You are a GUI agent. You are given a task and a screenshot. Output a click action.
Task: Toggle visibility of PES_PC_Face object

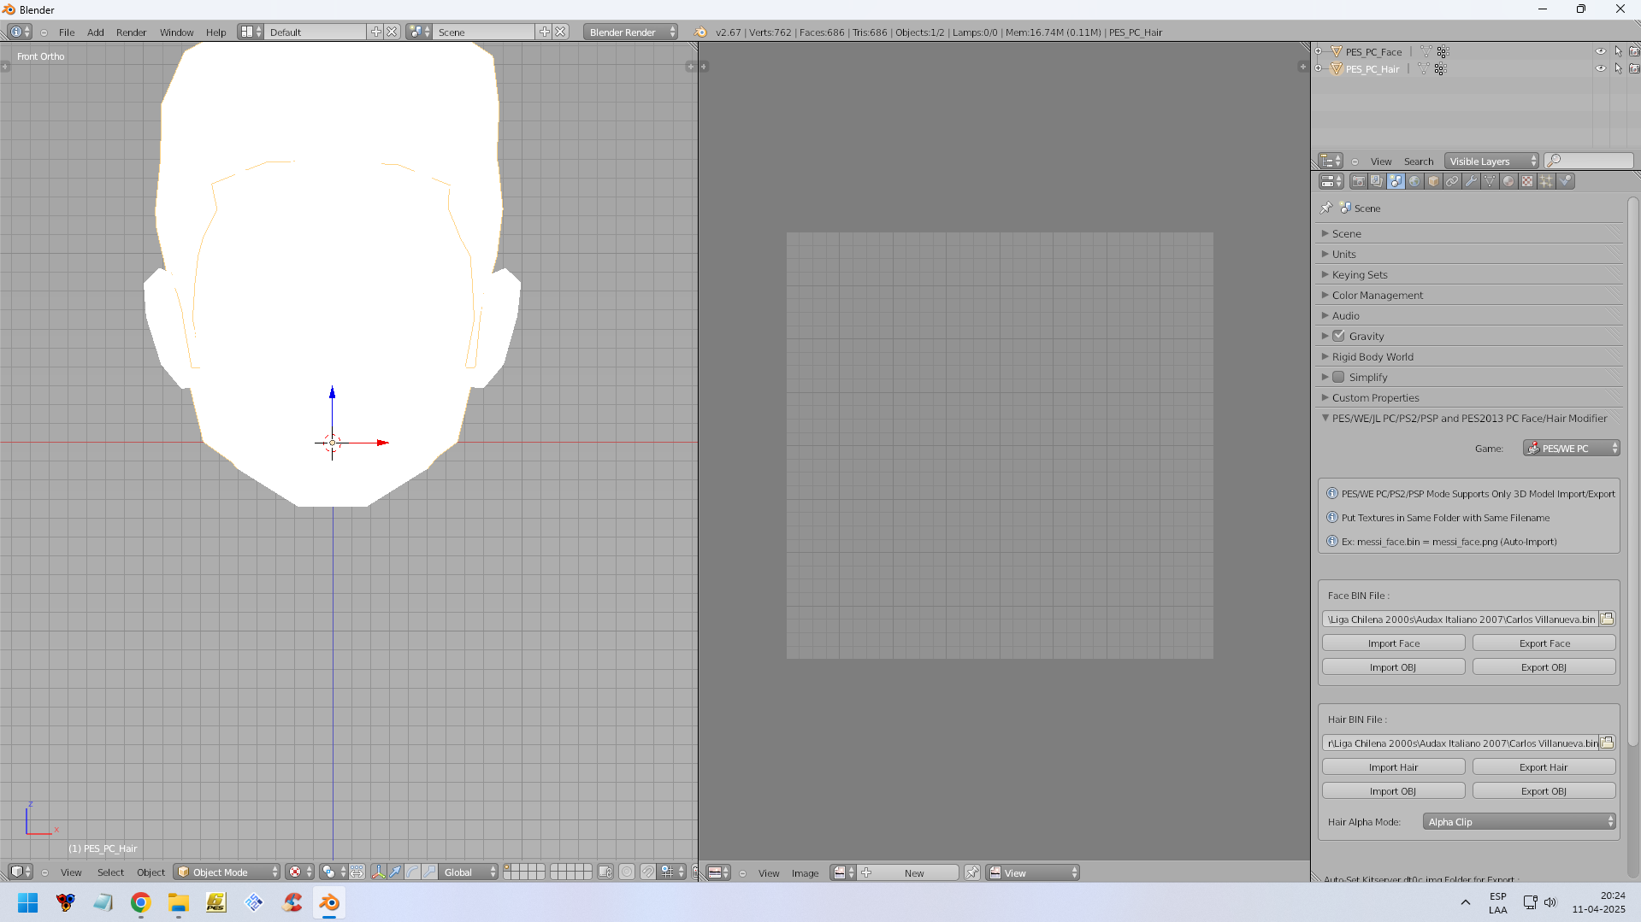1601,51
